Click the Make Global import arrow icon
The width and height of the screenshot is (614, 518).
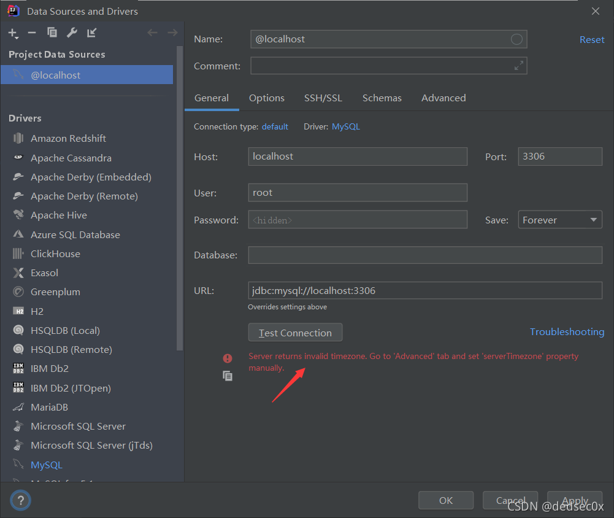91,33
